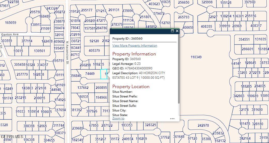Viewport: 269px width, 143px height.
Task: Click the popup's vertical scrollbar
Action: [x=179, y=69]
